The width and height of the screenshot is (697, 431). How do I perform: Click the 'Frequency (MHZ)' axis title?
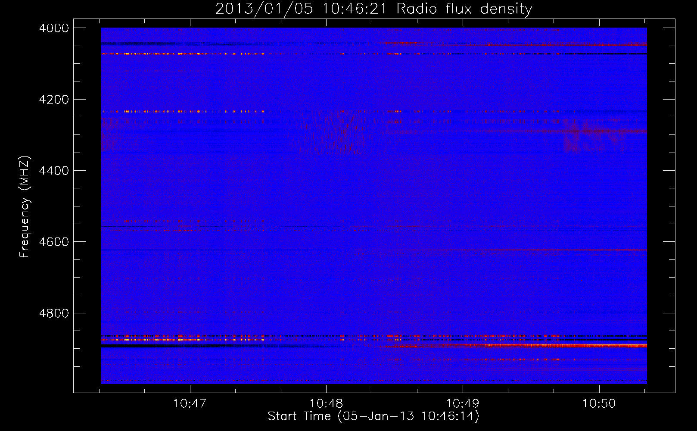click(x=25, y=207)
